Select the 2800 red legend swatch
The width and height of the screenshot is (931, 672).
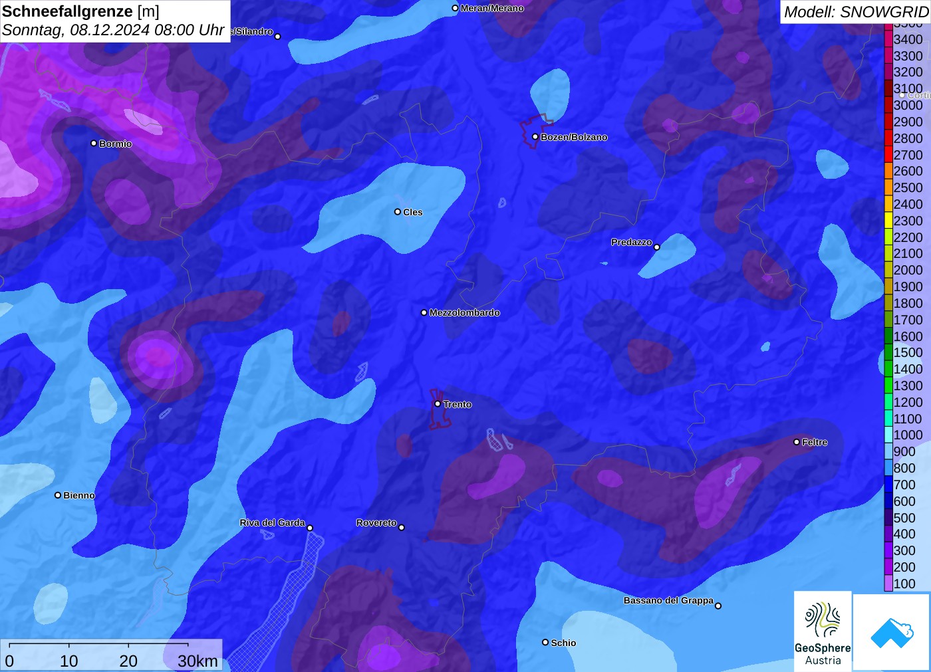888,138
